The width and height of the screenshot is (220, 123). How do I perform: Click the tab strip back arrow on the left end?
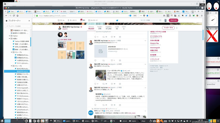[5, 11]
